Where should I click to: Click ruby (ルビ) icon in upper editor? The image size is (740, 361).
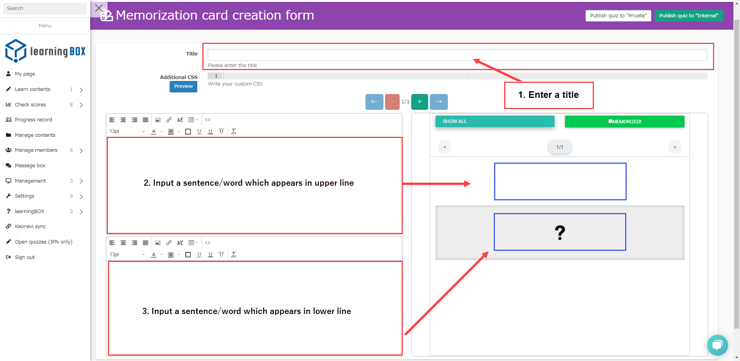[180, 120]
